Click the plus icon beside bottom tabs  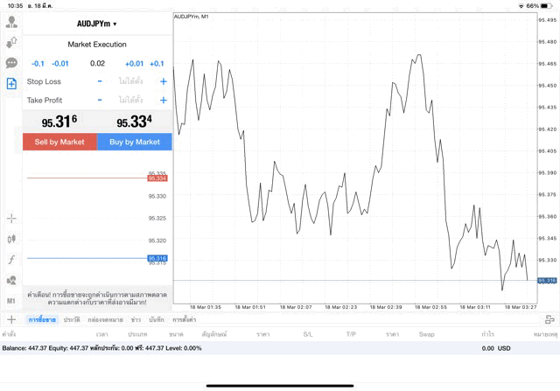tap(11, 320)
